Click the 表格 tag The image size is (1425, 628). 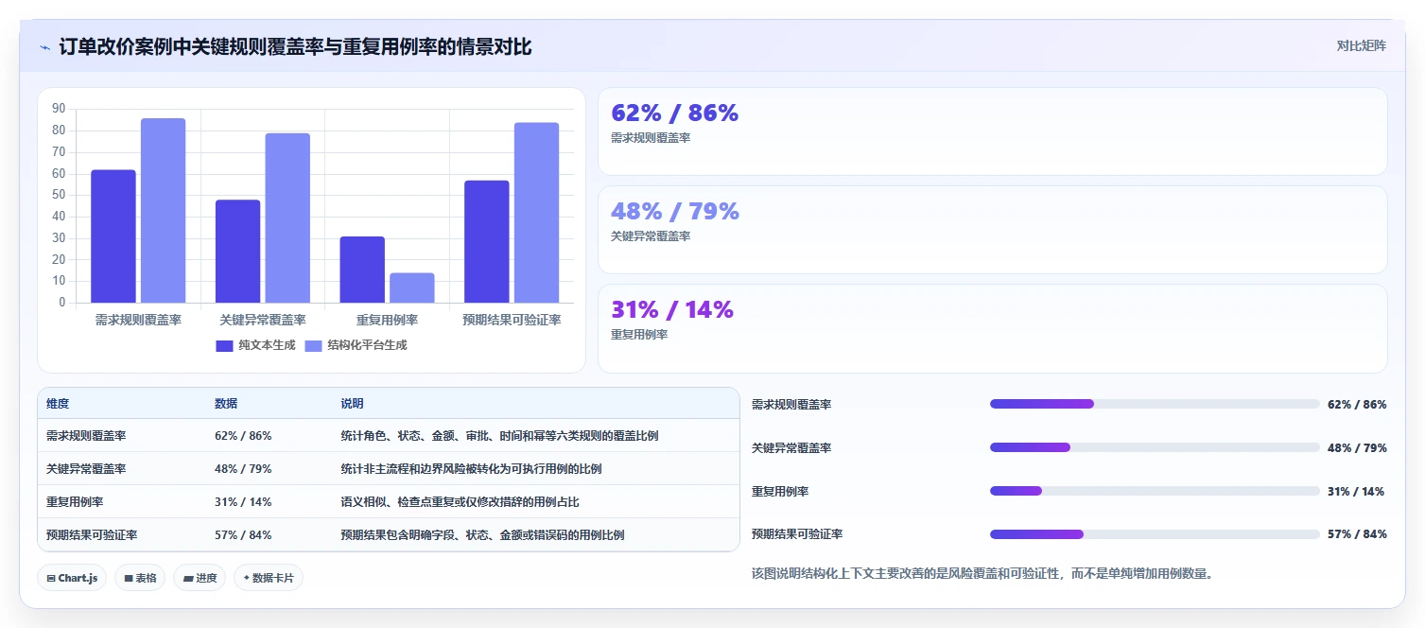(x=140, y=578)
